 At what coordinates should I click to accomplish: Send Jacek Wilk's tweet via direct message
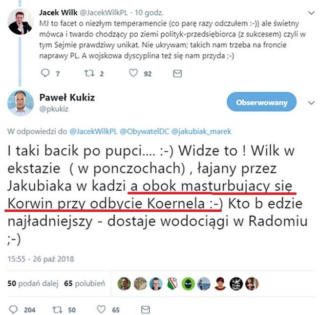point(177,73)
